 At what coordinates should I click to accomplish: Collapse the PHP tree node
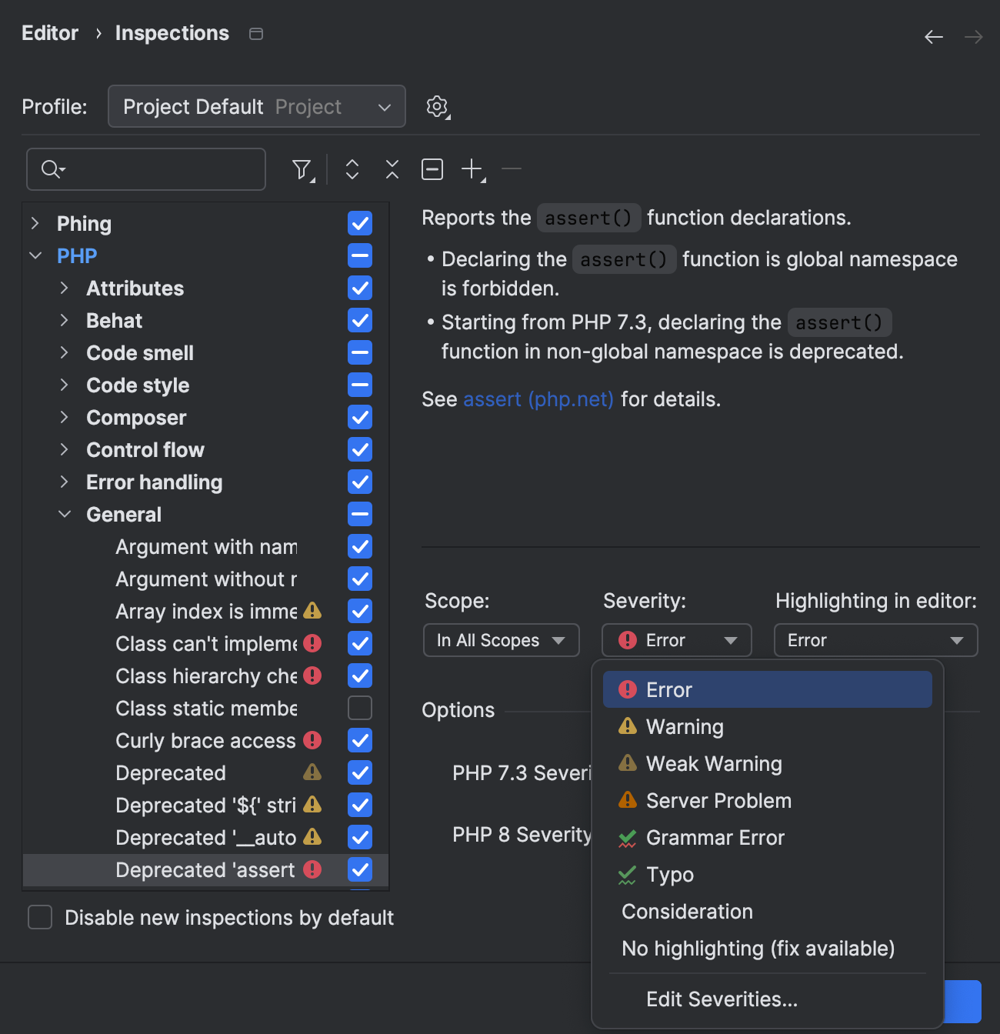point(35,255)
